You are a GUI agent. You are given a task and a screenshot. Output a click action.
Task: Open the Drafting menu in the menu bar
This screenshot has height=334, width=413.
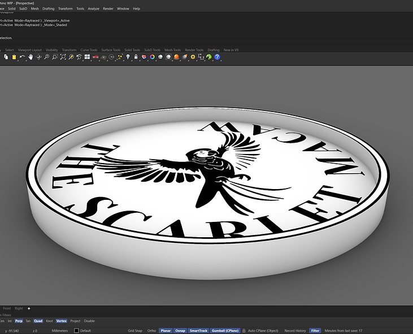(48, 8)
